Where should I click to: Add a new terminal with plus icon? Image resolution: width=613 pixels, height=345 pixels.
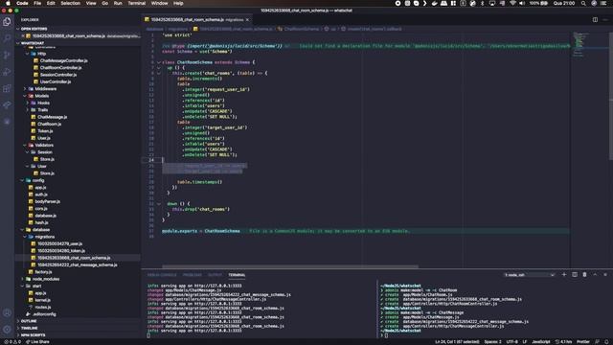tap(564, 275)
